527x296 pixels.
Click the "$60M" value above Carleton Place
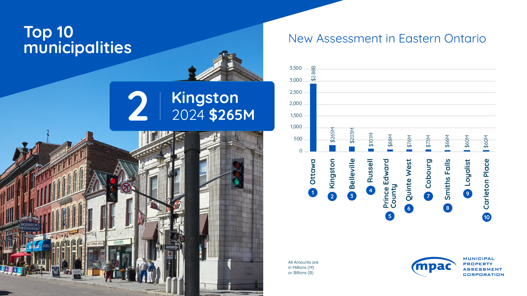pyautogui.click(x=486, y=141)
